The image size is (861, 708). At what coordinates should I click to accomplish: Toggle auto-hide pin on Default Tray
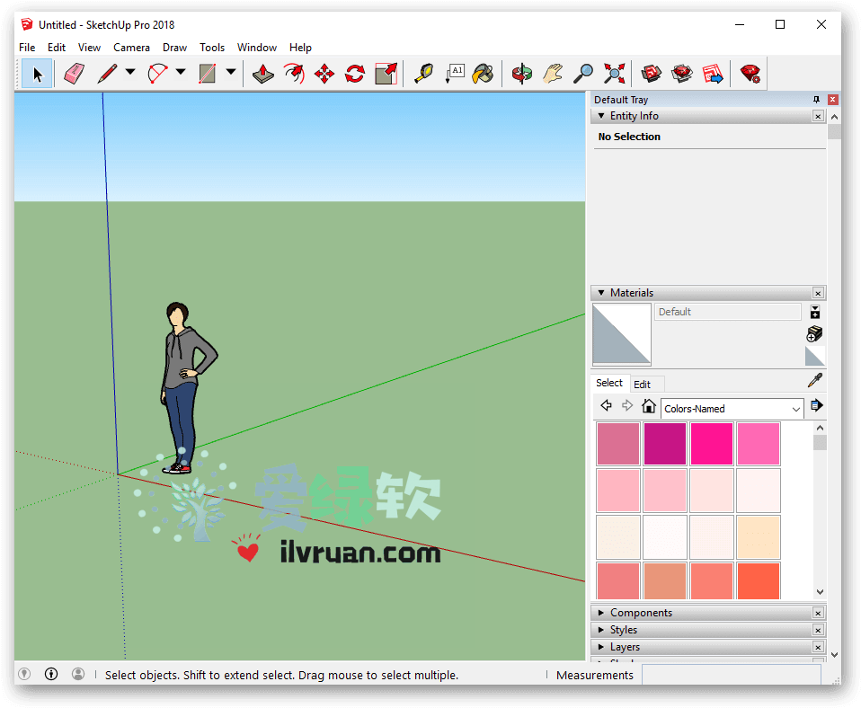[817, 100]
